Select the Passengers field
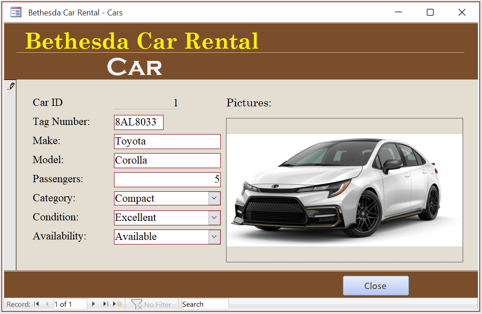 167,179
